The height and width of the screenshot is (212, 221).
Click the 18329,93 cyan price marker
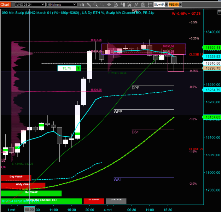(x=211, y=56)
